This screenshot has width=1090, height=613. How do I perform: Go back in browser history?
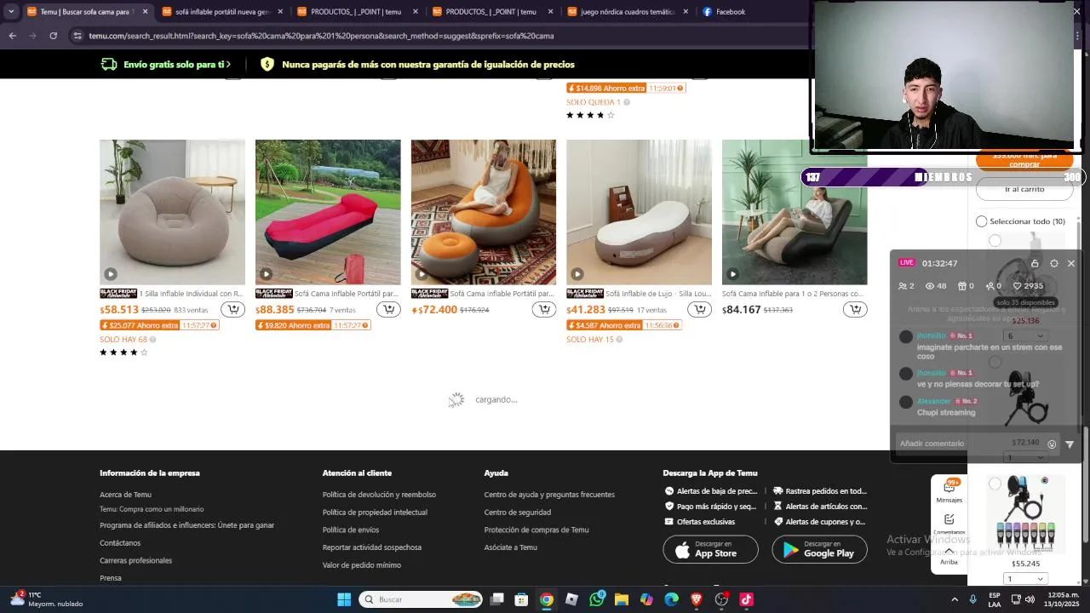tap(12, 36)
